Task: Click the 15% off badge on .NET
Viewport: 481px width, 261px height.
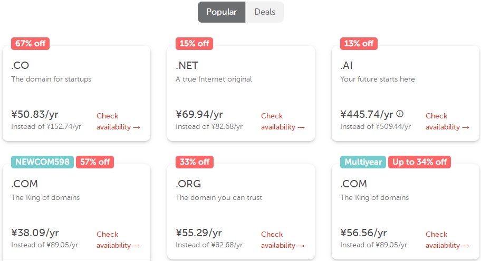Action: 194,44
